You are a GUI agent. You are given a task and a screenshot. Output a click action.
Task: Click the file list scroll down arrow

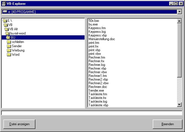tap(179, 105)
